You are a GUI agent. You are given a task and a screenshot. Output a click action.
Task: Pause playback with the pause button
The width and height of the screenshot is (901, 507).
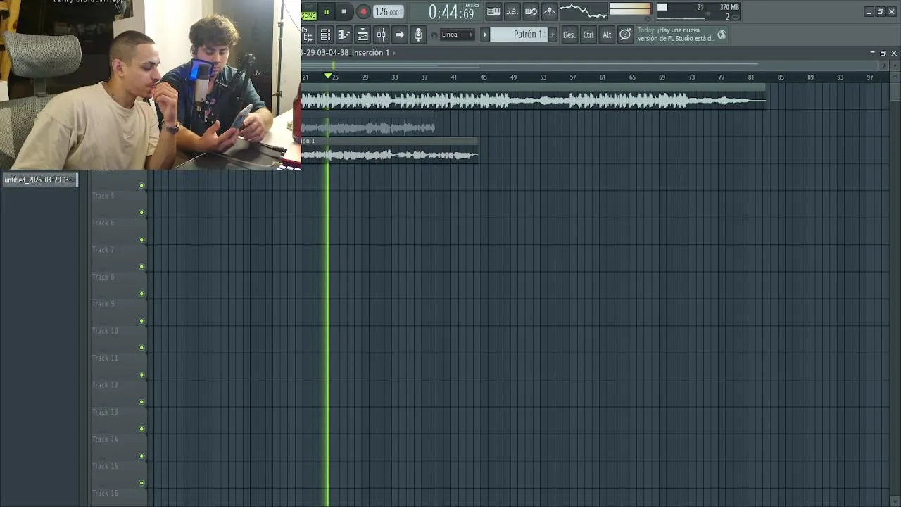click(x=326, y=11)
